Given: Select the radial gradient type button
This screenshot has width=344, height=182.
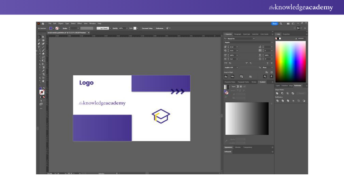Looking at the screenshot, I should tap(241, 87).
